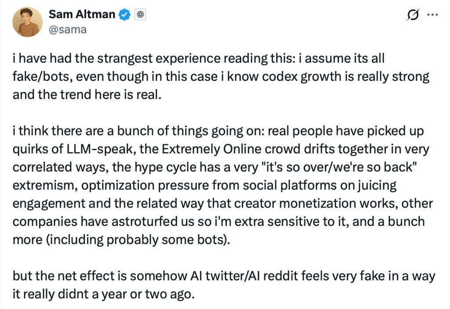Image resolution: width=450 pixels, height=309 pixels.
Task: Visit the @sama handle link
Action: click(x=68, y=29)
